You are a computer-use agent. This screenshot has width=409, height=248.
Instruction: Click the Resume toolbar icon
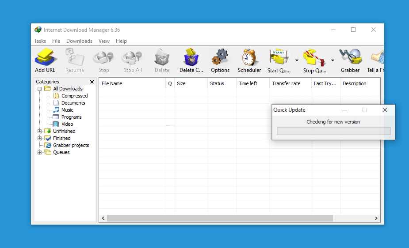[x=75, y=57]
